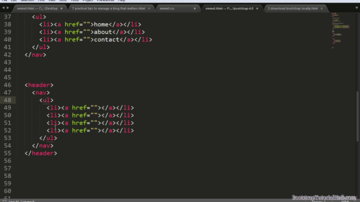Click unsaved dot on emmet.html Desktop tab
The image size is (360, 202).
tap(61, 8)
